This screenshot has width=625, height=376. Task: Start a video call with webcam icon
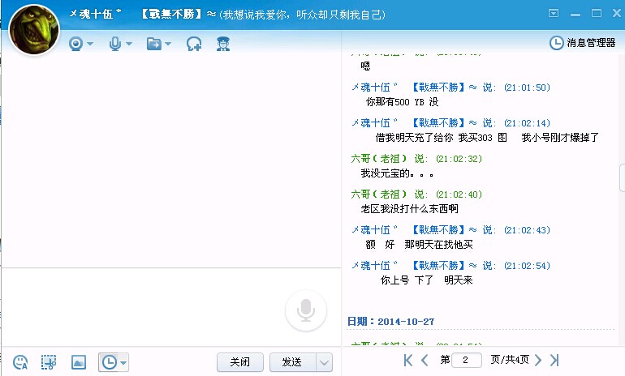[x=76, y=44]
